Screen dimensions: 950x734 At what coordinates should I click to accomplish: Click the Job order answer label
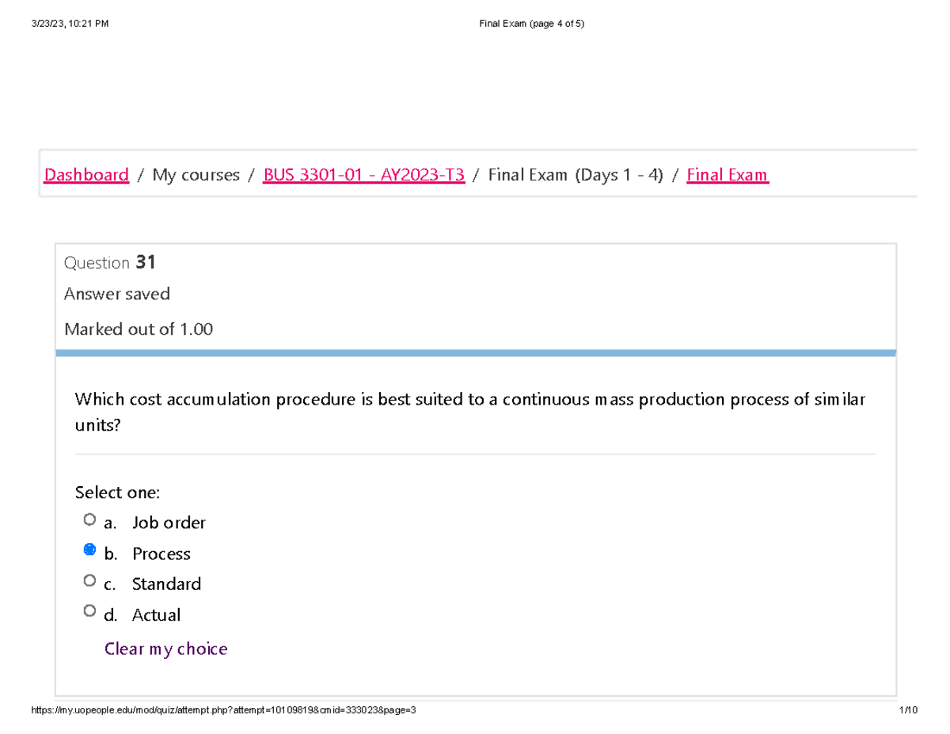169,523
